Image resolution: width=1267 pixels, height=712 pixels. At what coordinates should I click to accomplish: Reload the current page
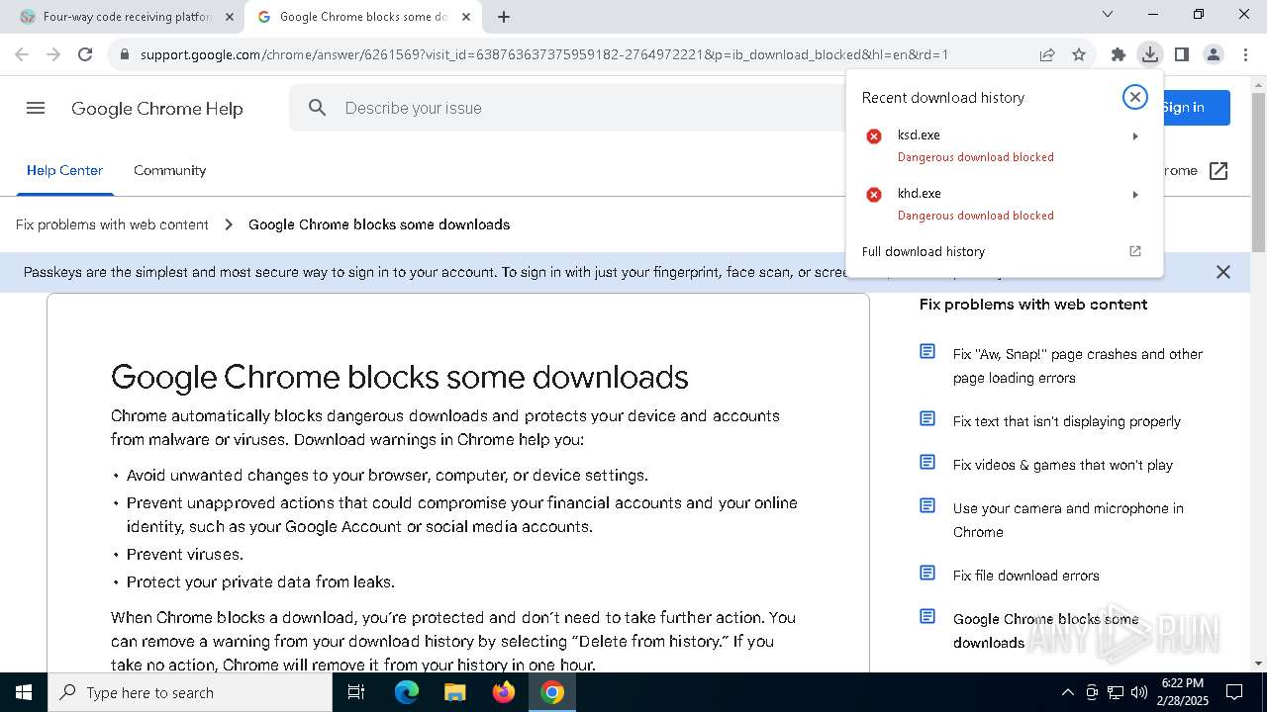(85, 54)
